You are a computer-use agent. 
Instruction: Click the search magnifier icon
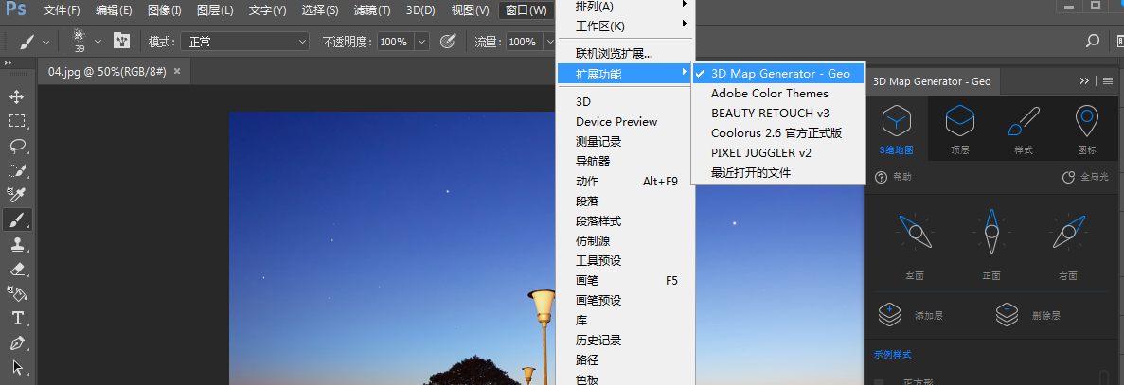point(1093,42)
